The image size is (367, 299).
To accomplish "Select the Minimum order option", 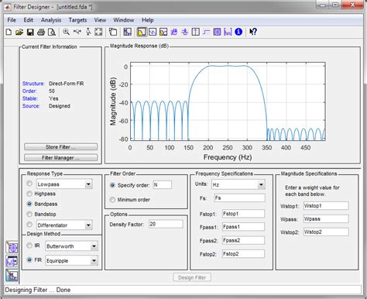I will pos(129,200).
